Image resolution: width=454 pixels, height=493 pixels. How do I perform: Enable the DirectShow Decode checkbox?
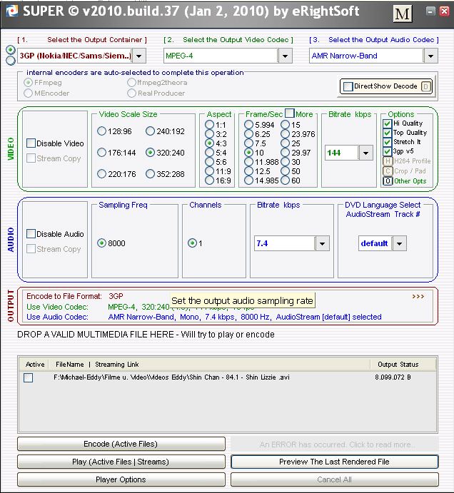coord(348,86)
